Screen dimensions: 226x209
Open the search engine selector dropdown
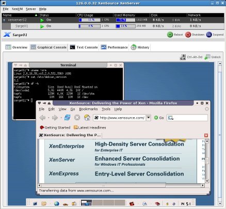click(171, 118)
